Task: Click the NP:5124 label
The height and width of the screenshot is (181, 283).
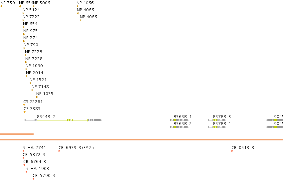Action: tap(31, 10)
